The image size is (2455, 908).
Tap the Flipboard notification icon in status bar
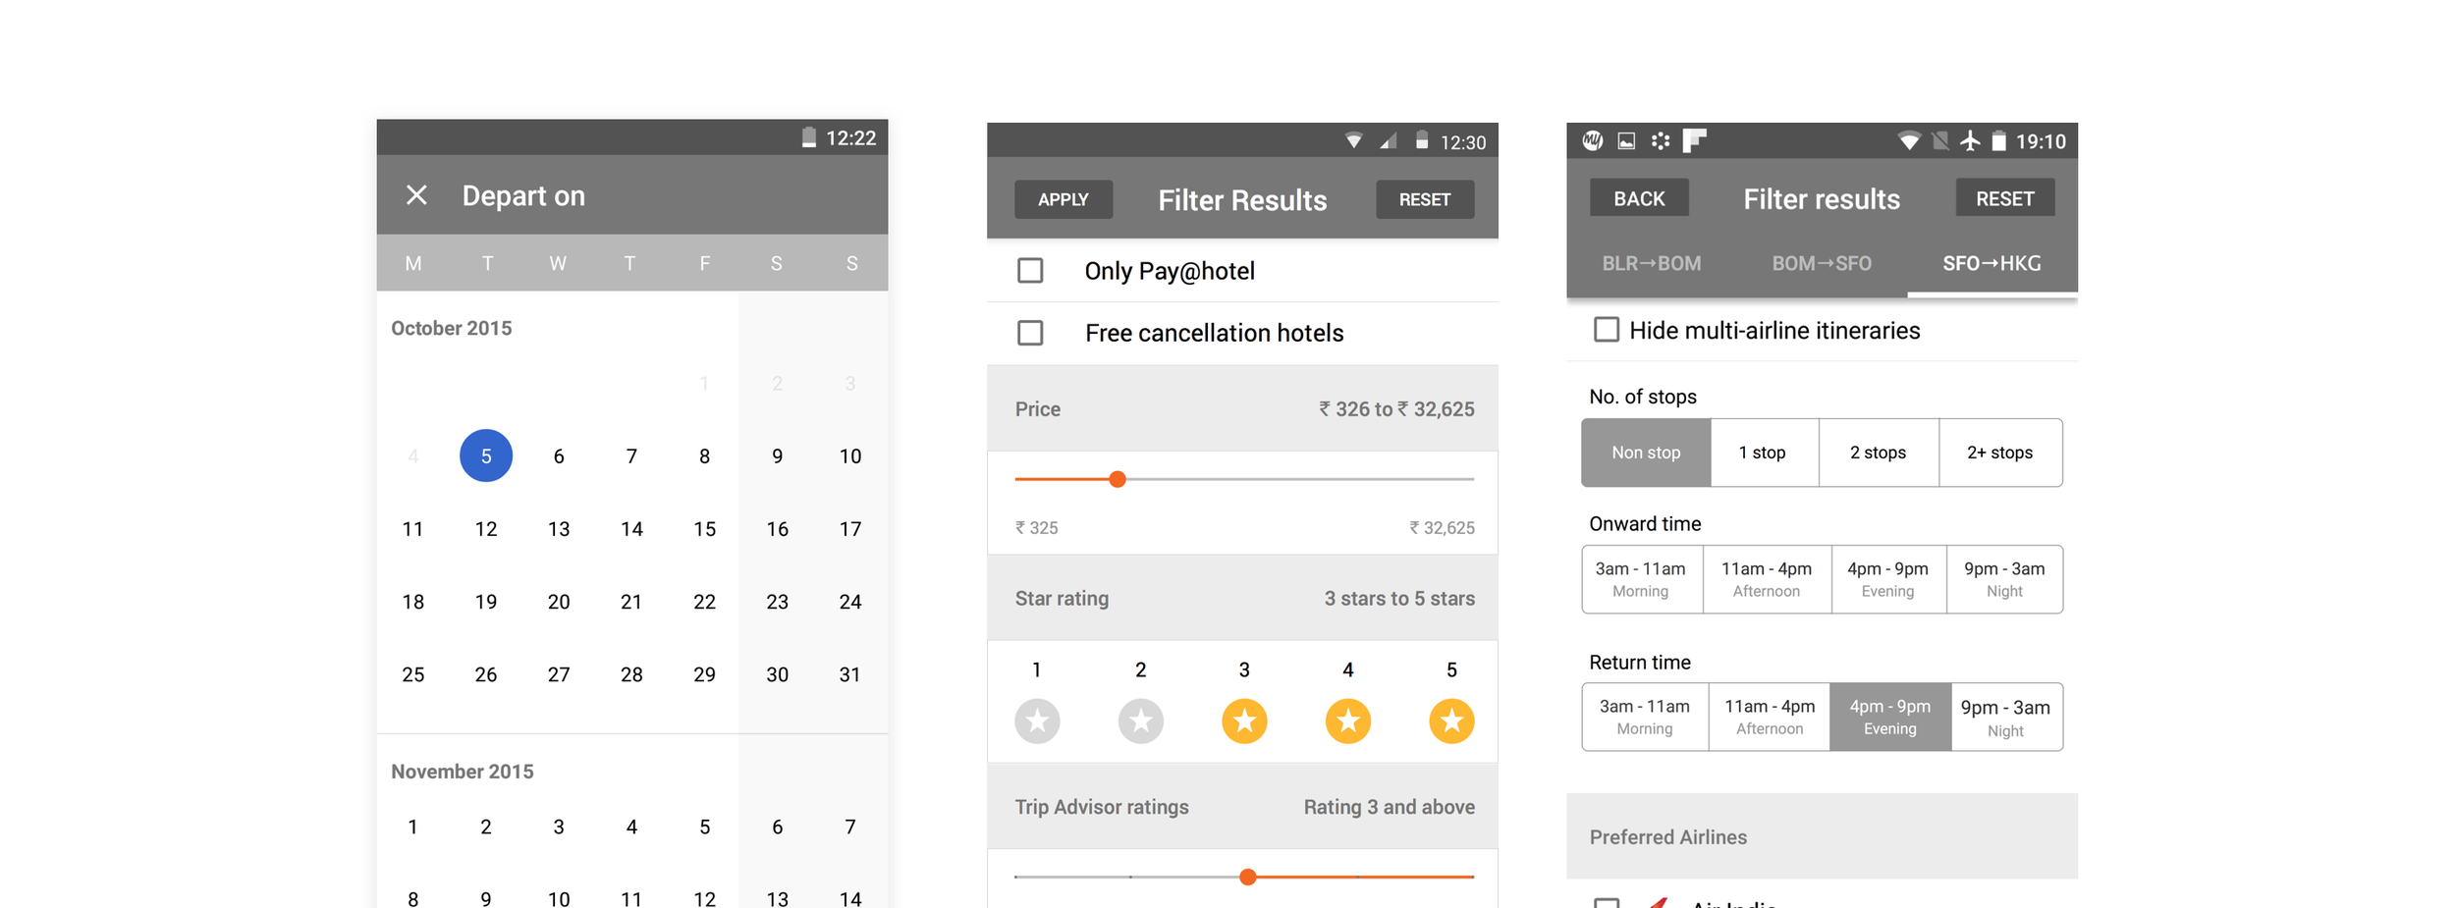click(x=1695, y=141)
